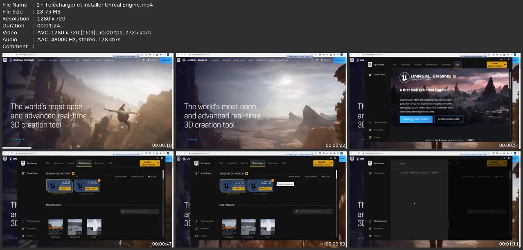
Task: Click project search field in 00:00:47 frame
Action: pos(140,212)
